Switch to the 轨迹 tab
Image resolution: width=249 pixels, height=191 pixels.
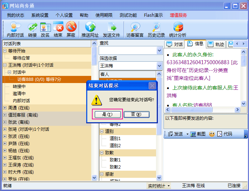point(216,44)
